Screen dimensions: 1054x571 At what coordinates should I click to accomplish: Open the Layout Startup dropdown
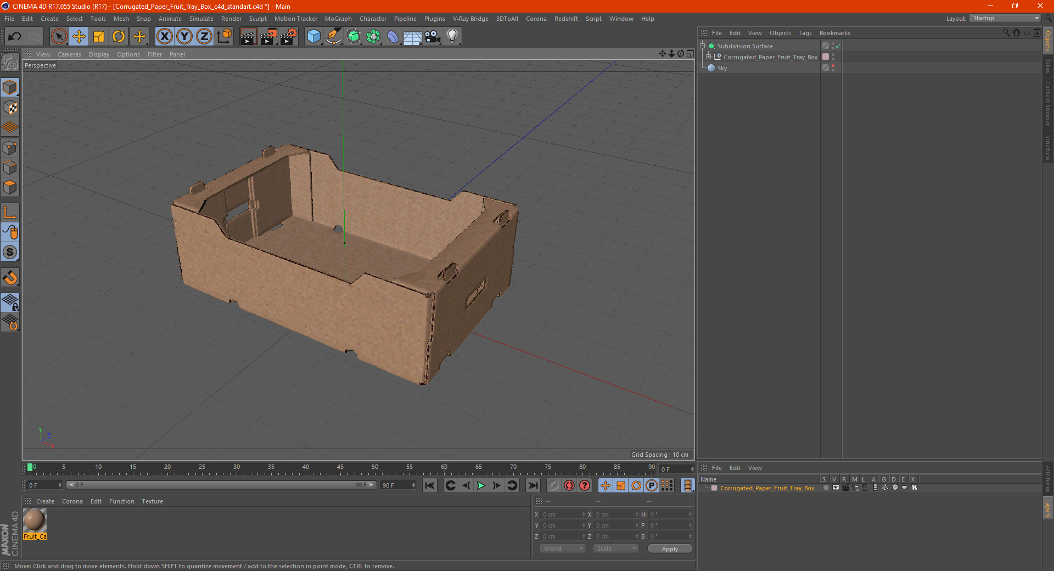click(1005, 18)
